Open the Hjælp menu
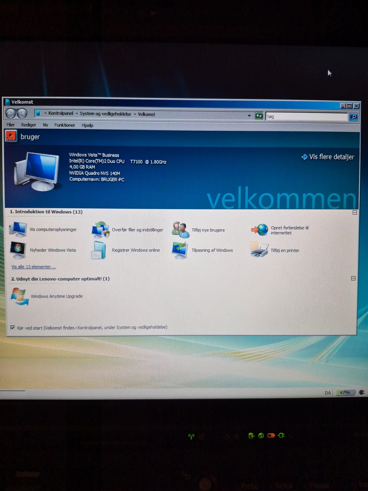The width and height of the screenshot is (368, 491). [87, 125]
